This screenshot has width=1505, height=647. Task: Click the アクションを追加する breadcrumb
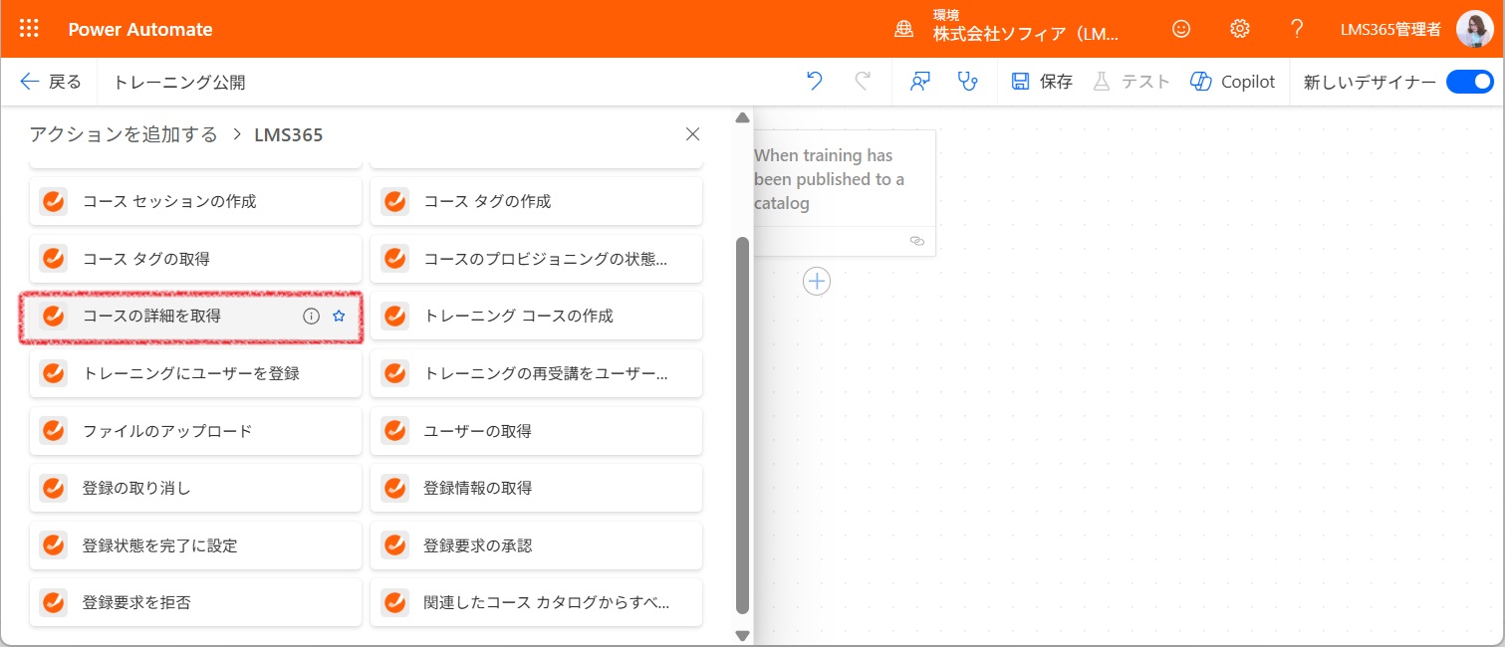pos(124,134)
